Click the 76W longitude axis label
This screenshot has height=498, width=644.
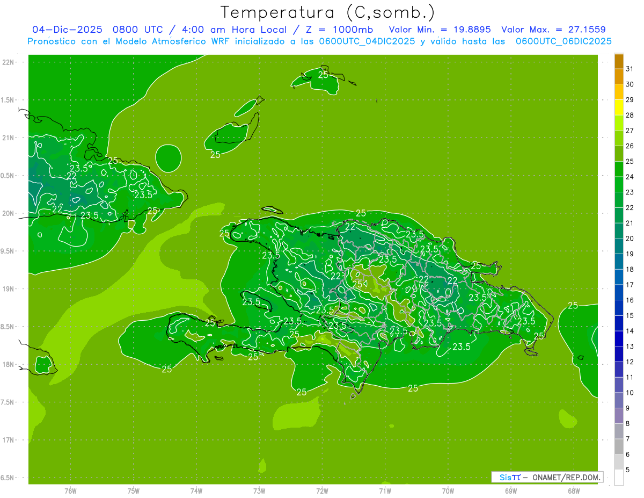[70, 490]
